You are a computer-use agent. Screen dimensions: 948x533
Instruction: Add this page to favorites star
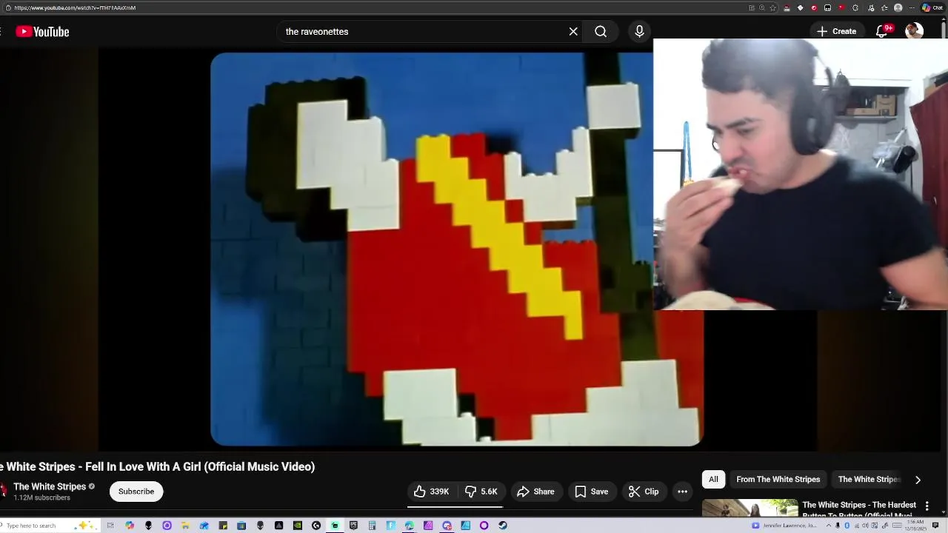point(773,7)
